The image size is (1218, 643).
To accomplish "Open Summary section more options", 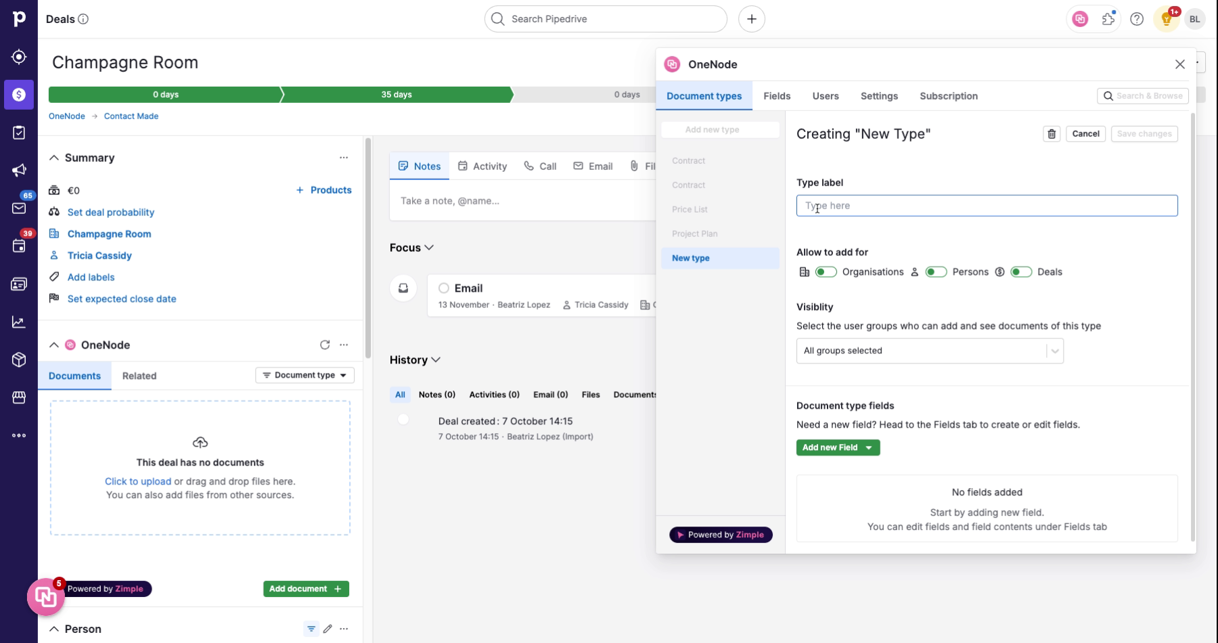I will [x=344, y=158].
